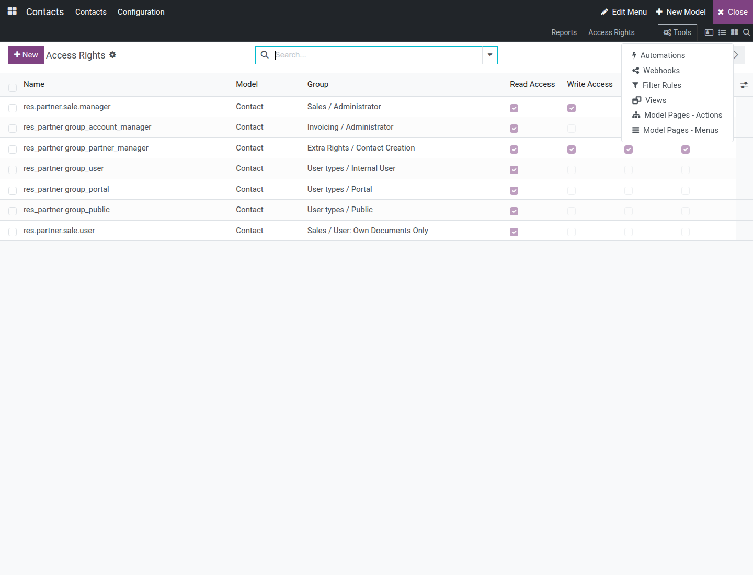The image size is (753, 575).
Task: Click group User types / Portal
Action: tap(340, 189)
